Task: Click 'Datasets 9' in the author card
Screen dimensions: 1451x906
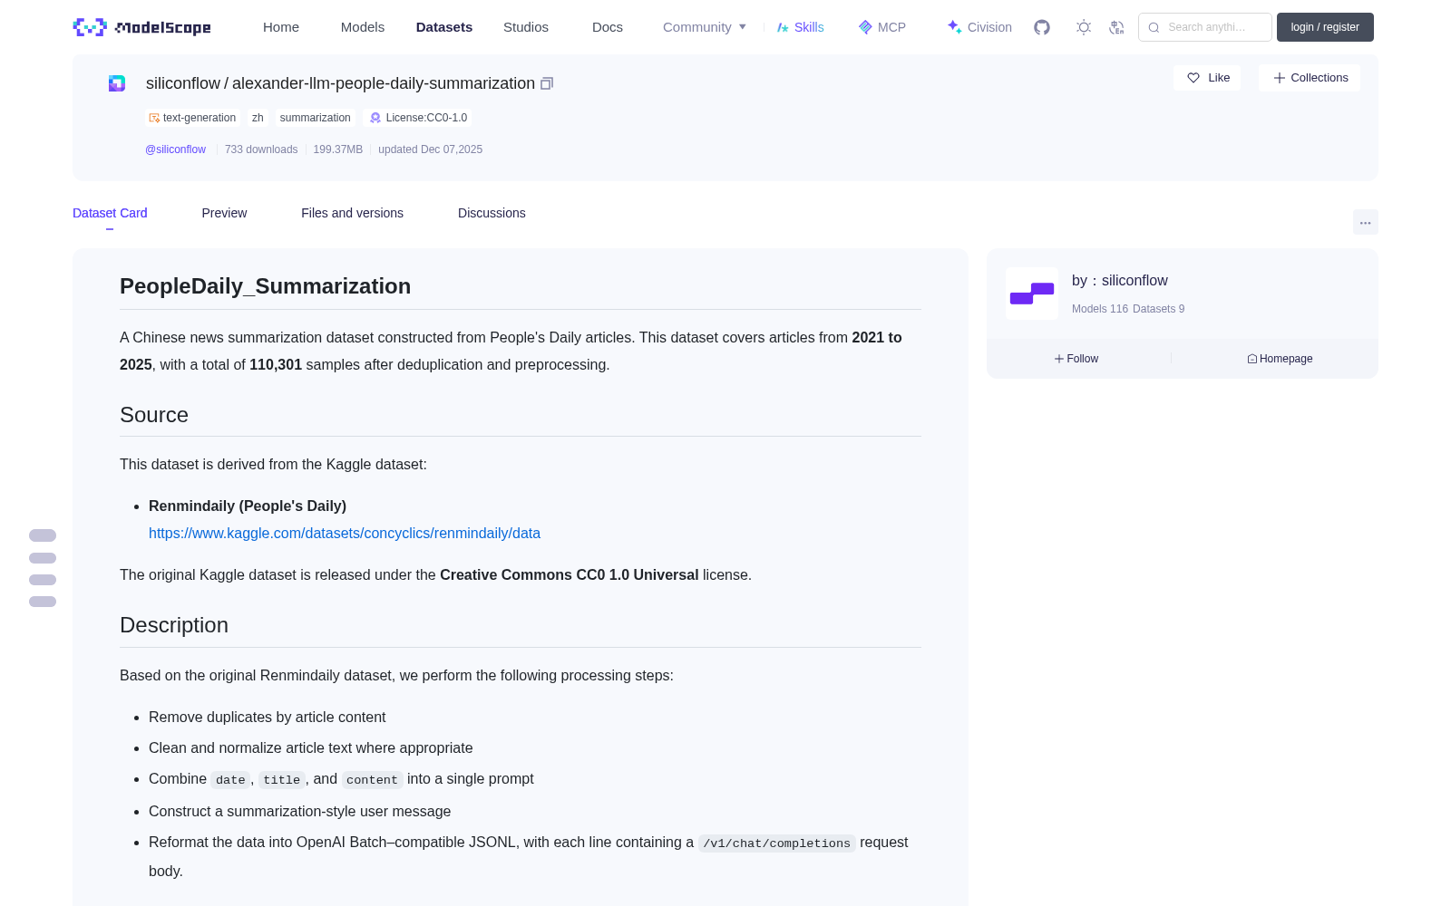Action: (1158, 309)
